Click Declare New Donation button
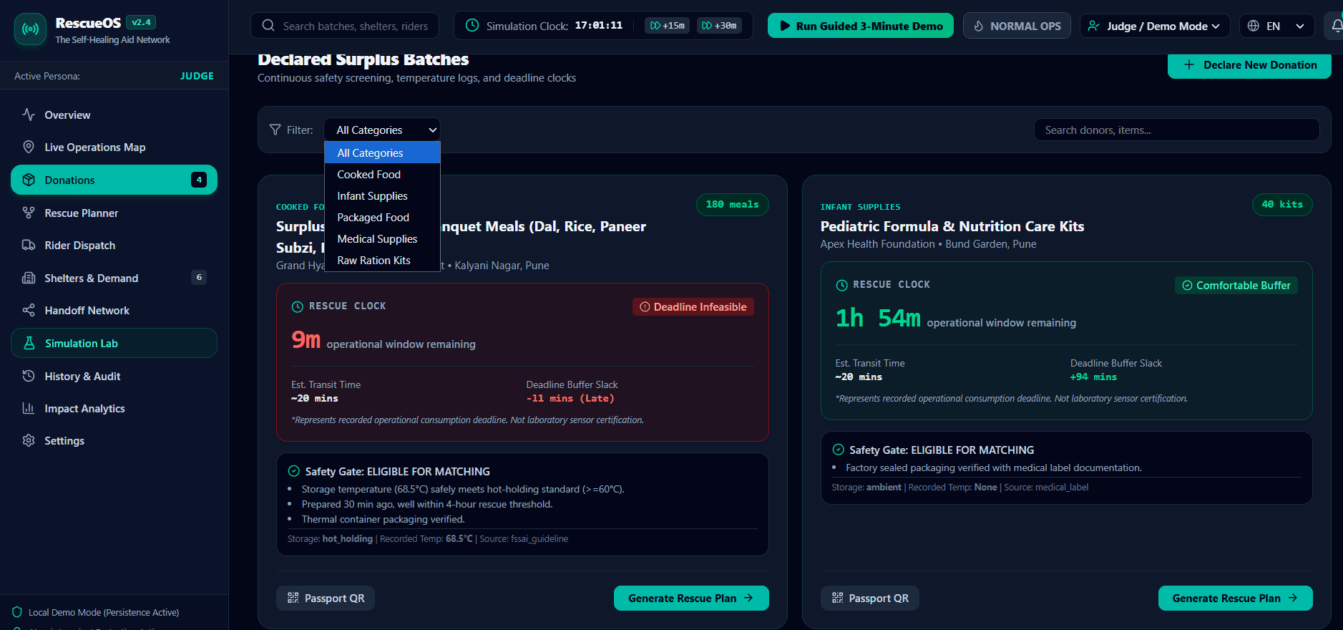The width and height of the screenshot is (1343, 630). [1249, 65]
